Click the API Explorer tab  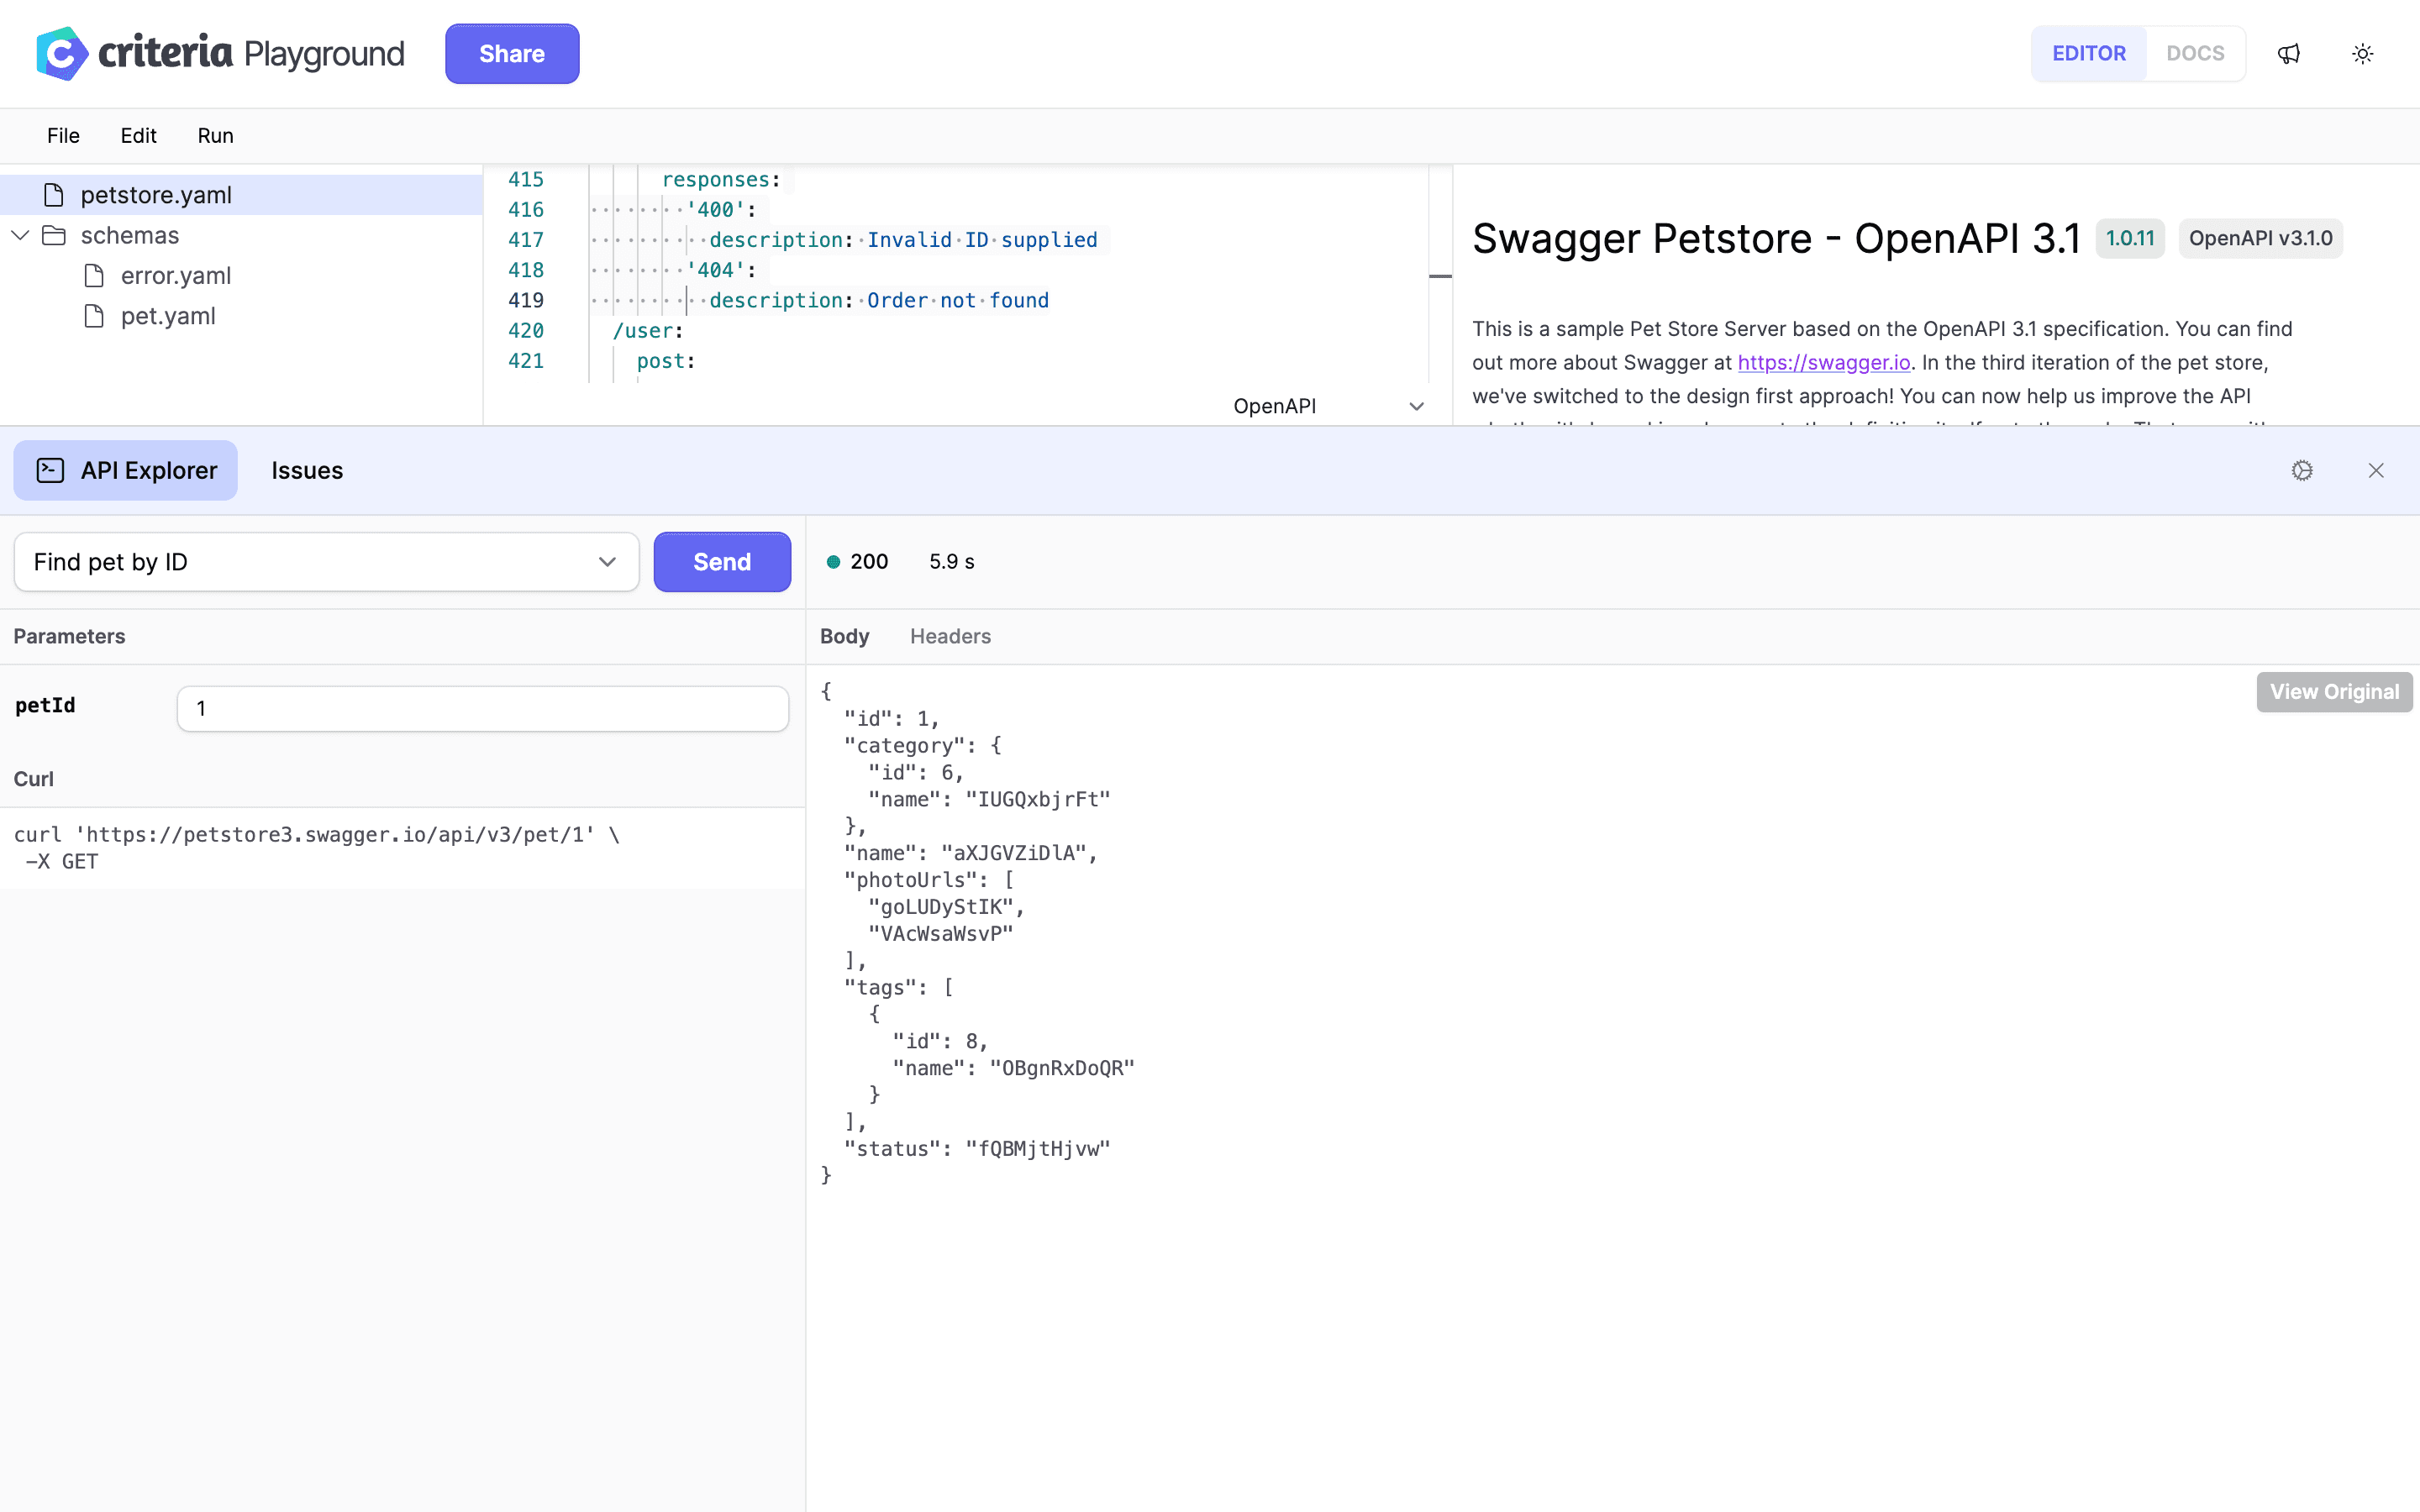[129, 470]
